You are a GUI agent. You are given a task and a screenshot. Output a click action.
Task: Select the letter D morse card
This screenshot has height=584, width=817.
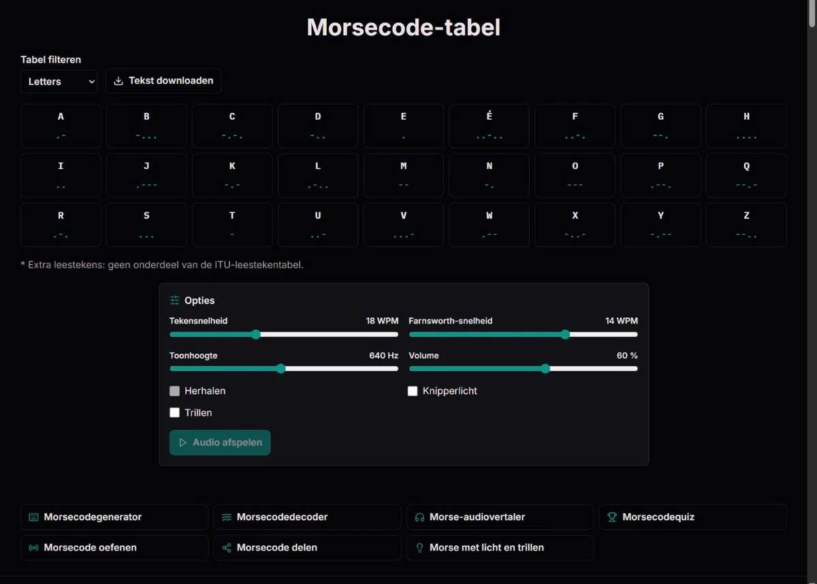tap(318, 126)
